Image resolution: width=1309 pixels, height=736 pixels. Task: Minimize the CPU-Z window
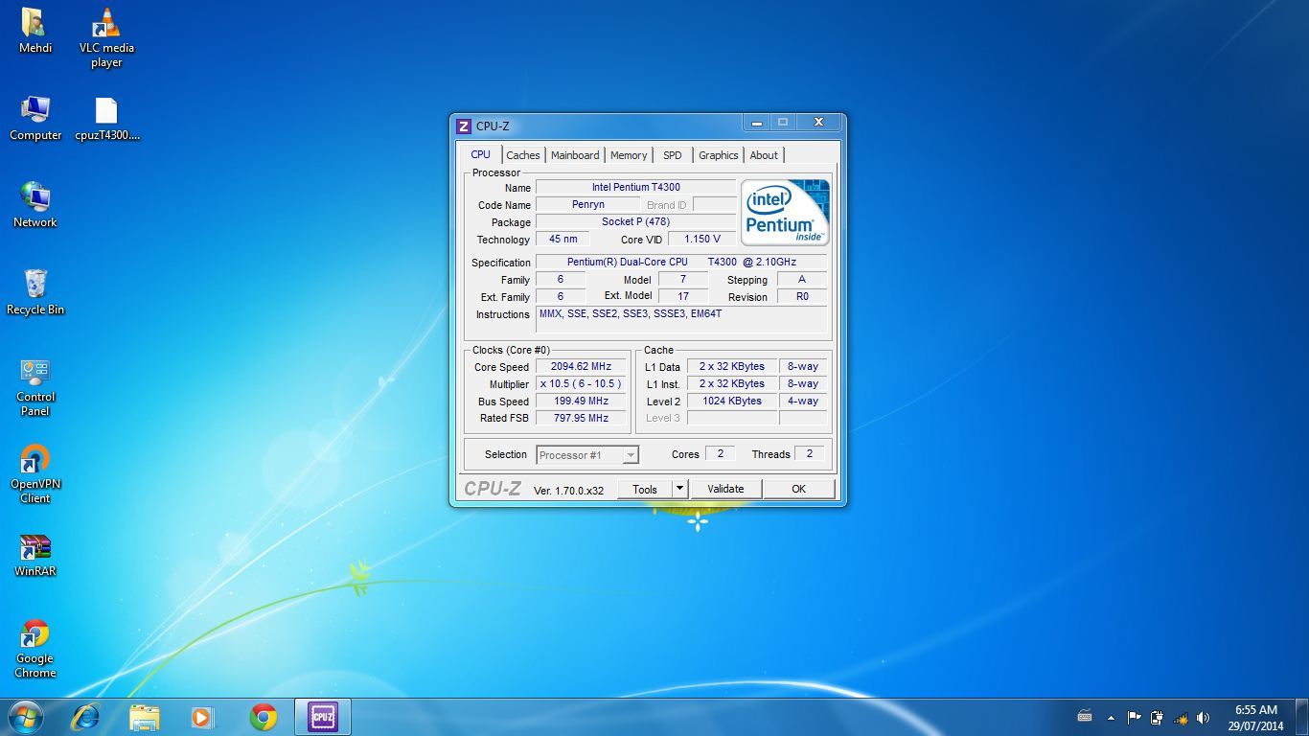click(x=756, y=123)
